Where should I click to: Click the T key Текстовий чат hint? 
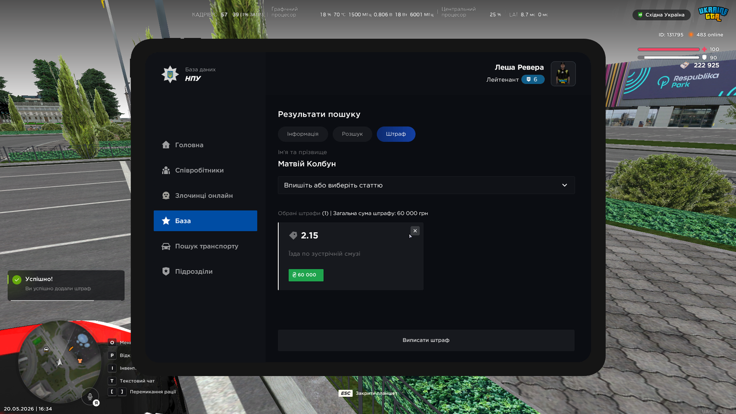click(132, 381)
